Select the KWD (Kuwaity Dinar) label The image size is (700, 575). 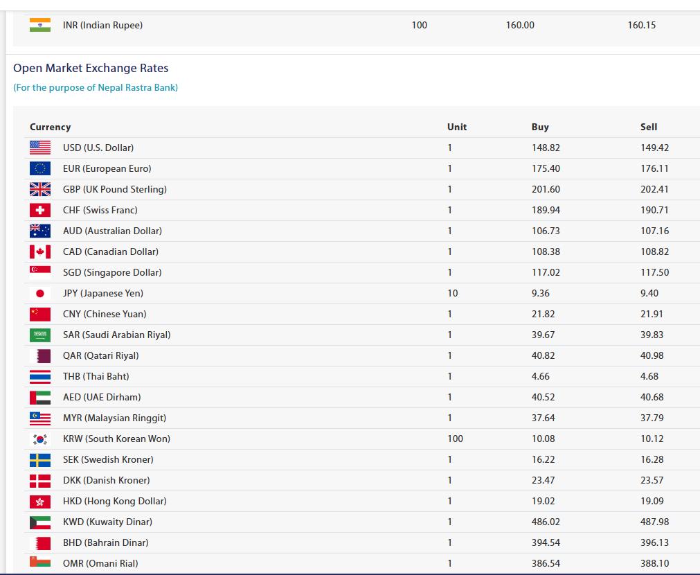pos(107,522)
